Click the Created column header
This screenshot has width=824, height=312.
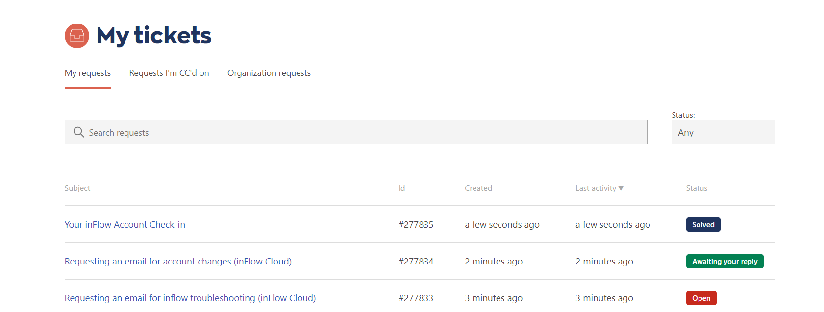[478, 188]
